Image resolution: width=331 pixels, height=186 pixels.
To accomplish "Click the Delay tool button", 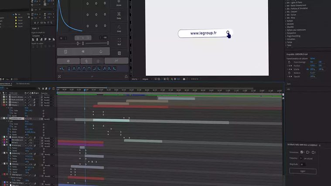I will tap(119, 16).
